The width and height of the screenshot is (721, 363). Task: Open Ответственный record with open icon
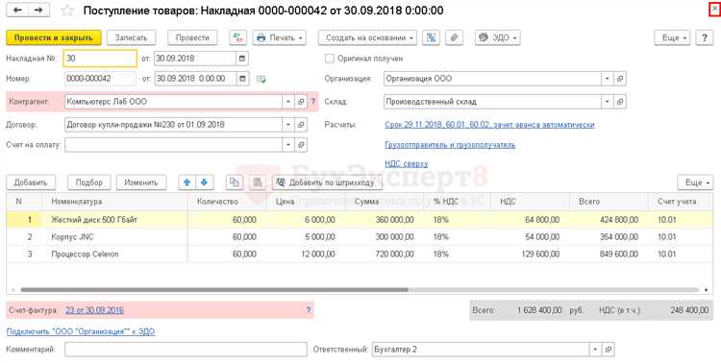tap(608, 350)
